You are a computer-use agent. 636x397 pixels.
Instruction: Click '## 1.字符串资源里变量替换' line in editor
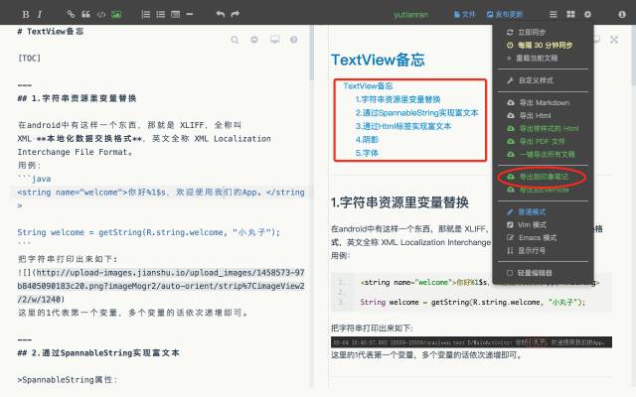click(x=78, y=98)
